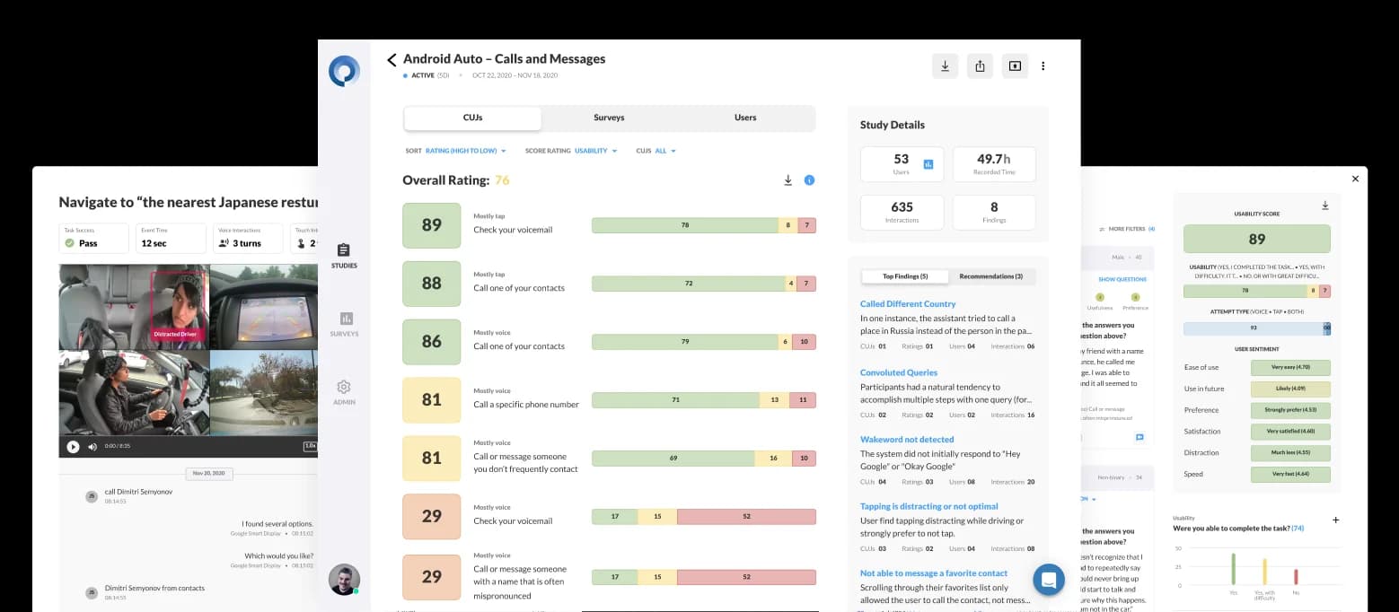
Task: Download the study via the header download icon
Action: [945, 66]
